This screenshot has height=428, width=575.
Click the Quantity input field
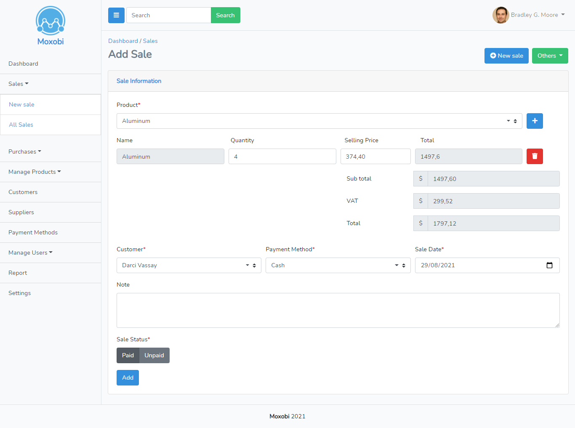282,156
